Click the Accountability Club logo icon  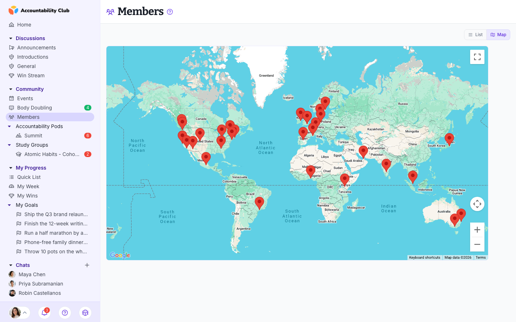pos(13,10)
